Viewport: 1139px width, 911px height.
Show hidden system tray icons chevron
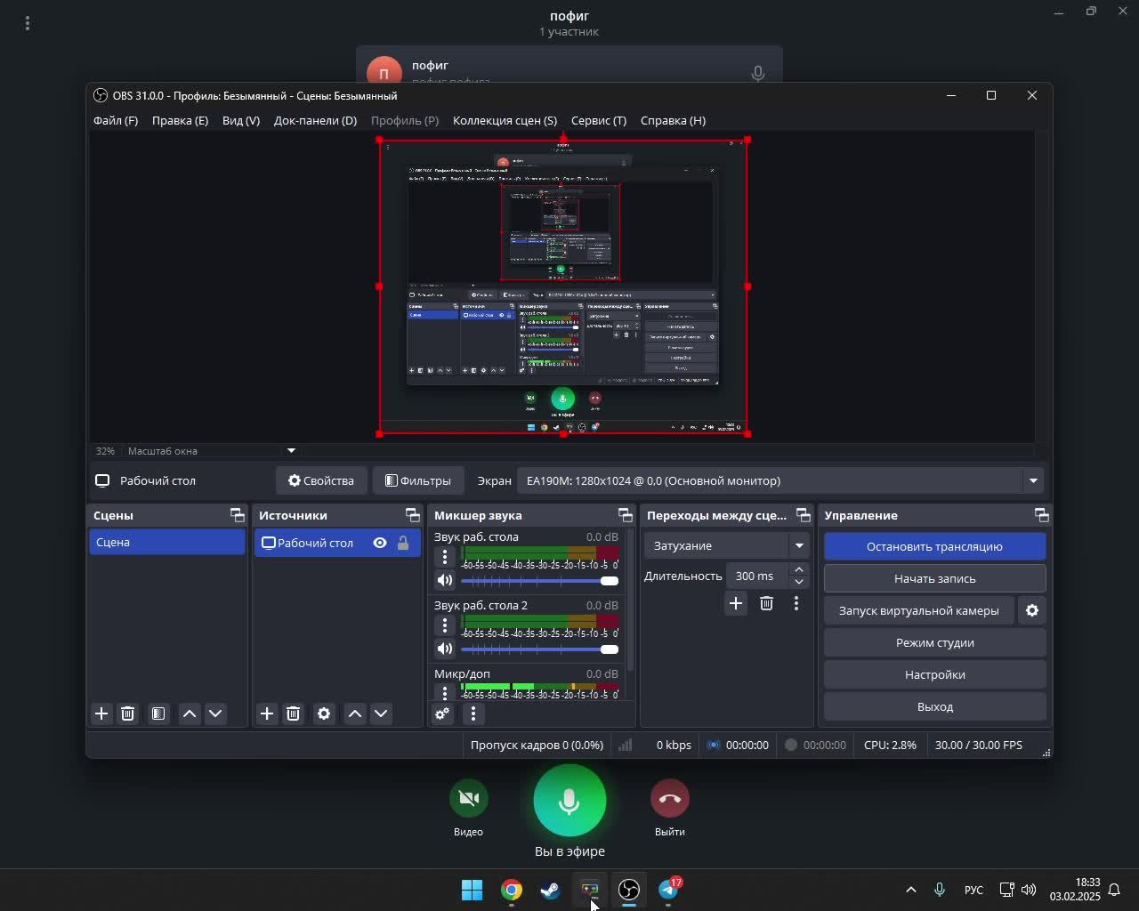pyautogui.click(x=910, y=890)
